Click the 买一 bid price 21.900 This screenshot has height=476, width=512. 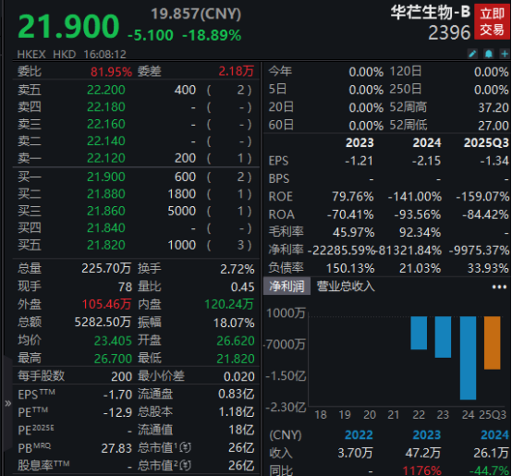click(106, 177)
